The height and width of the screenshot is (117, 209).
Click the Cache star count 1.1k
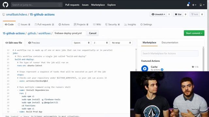pyautogui.click(x=195, y=67)
